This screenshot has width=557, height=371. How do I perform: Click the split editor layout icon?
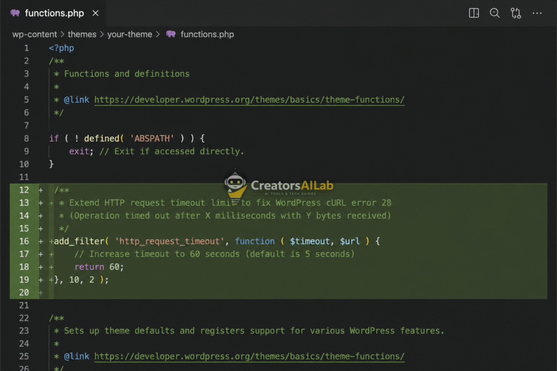(x=474, y=13)
